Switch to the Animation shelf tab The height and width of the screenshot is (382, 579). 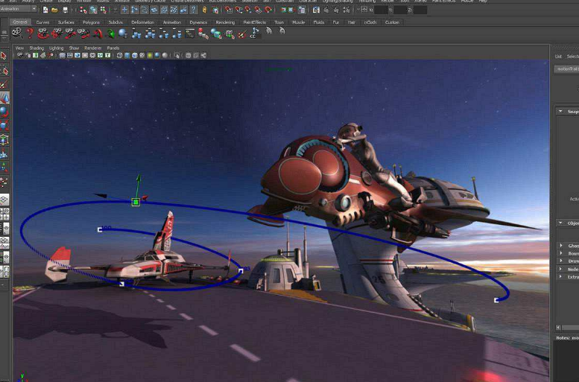point(172,22)
